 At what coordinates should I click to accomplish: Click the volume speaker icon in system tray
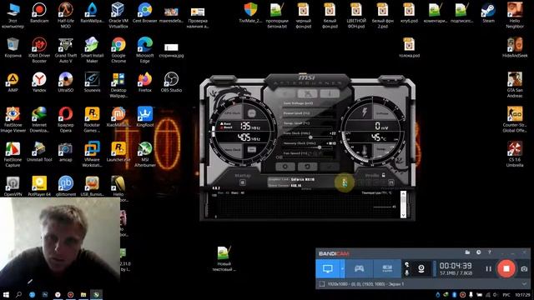[x=496, y=294]
